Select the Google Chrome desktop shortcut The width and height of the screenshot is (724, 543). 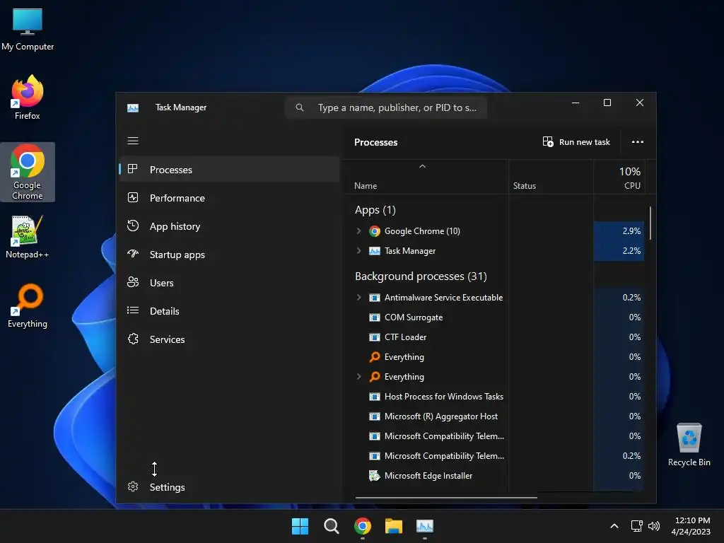pyautogui.click(x=28, y=172)
